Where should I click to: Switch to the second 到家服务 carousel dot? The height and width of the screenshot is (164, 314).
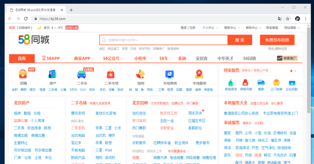pyautogui.click(x=295, y=71)
